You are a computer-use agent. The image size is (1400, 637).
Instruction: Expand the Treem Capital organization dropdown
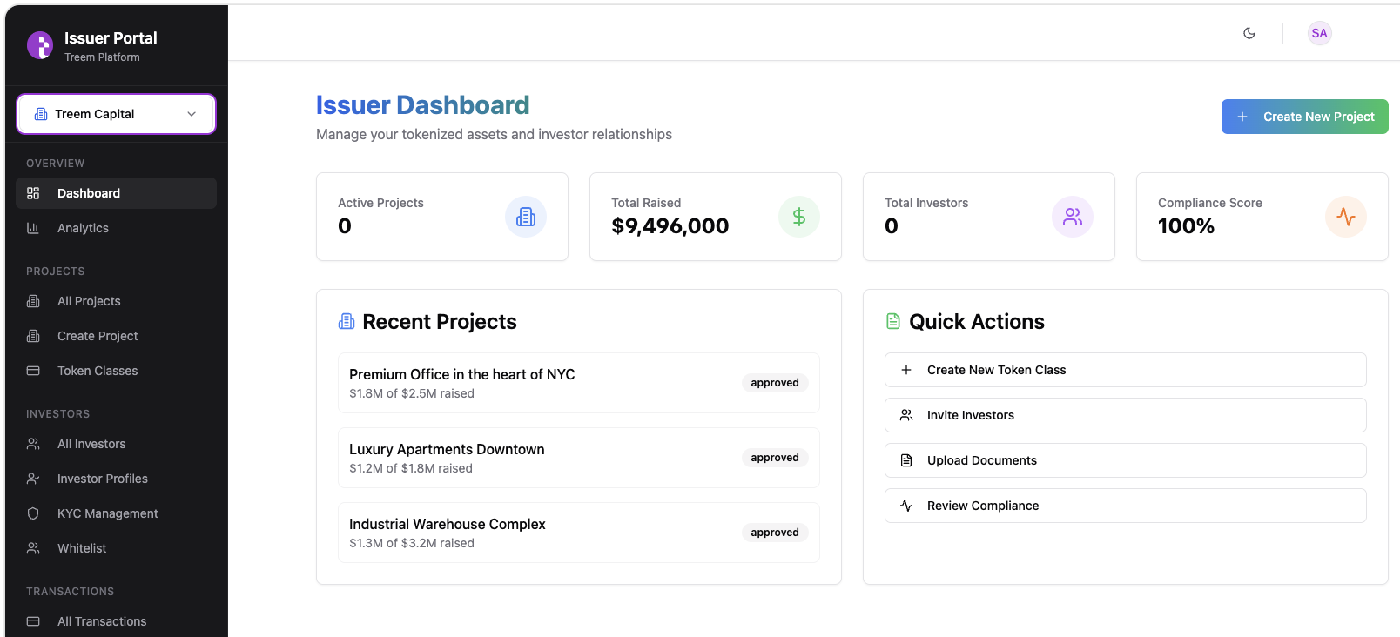click(116, 114)
